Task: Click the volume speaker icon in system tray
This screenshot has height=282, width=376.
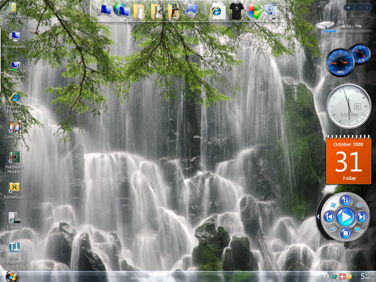Action: (x=328, y=276)
